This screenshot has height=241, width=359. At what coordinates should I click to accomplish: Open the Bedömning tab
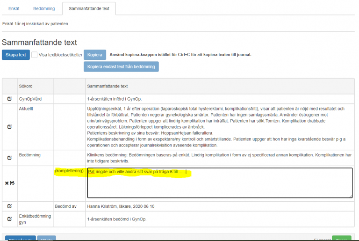[x=44, y=9]
